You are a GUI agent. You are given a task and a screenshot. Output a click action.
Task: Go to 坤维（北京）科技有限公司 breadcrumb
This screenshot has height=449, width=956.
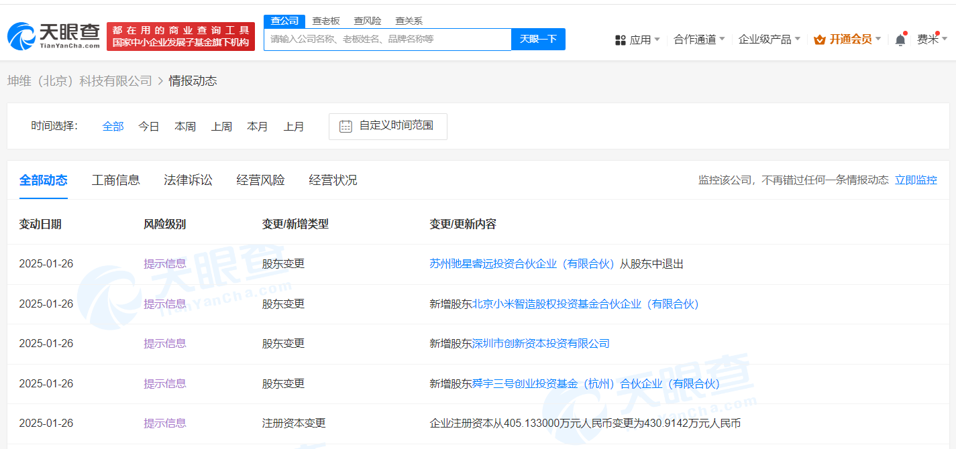coord(80,81)
